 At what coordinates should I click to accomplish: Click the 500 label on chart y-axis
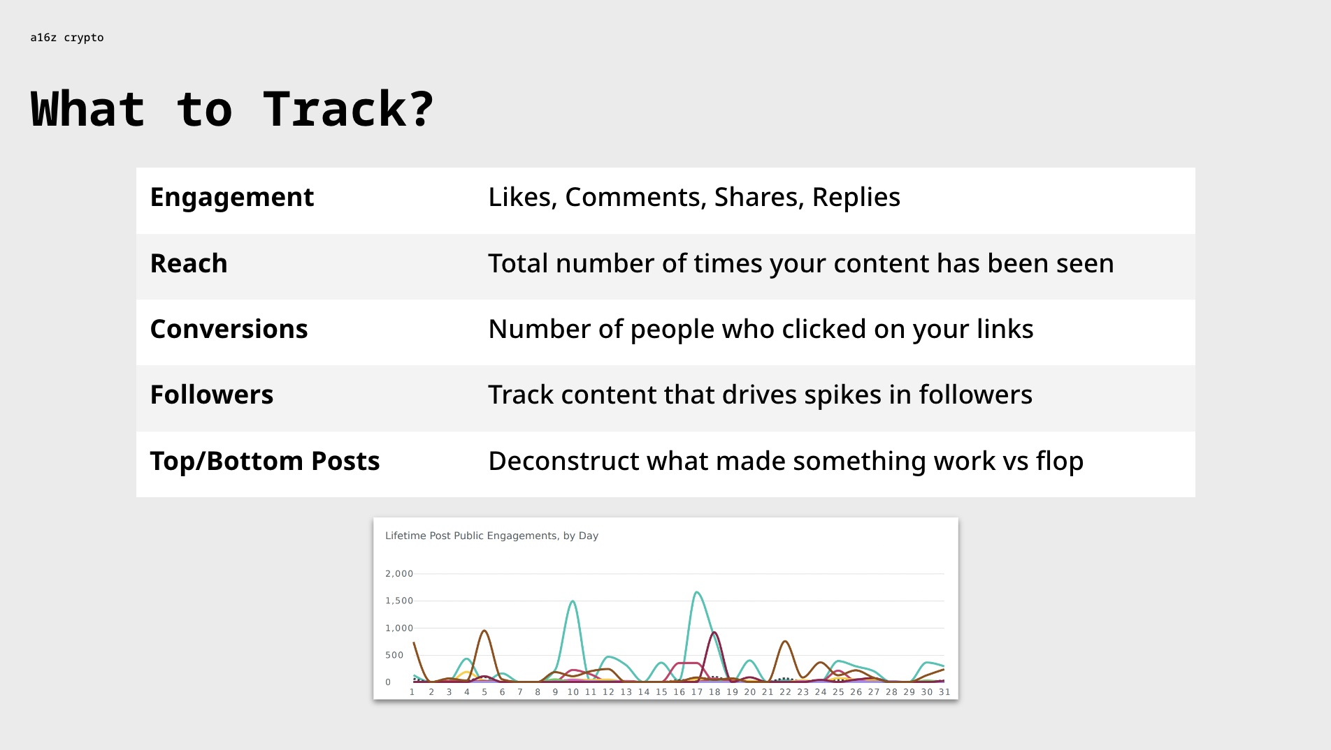tap(394, 655)
